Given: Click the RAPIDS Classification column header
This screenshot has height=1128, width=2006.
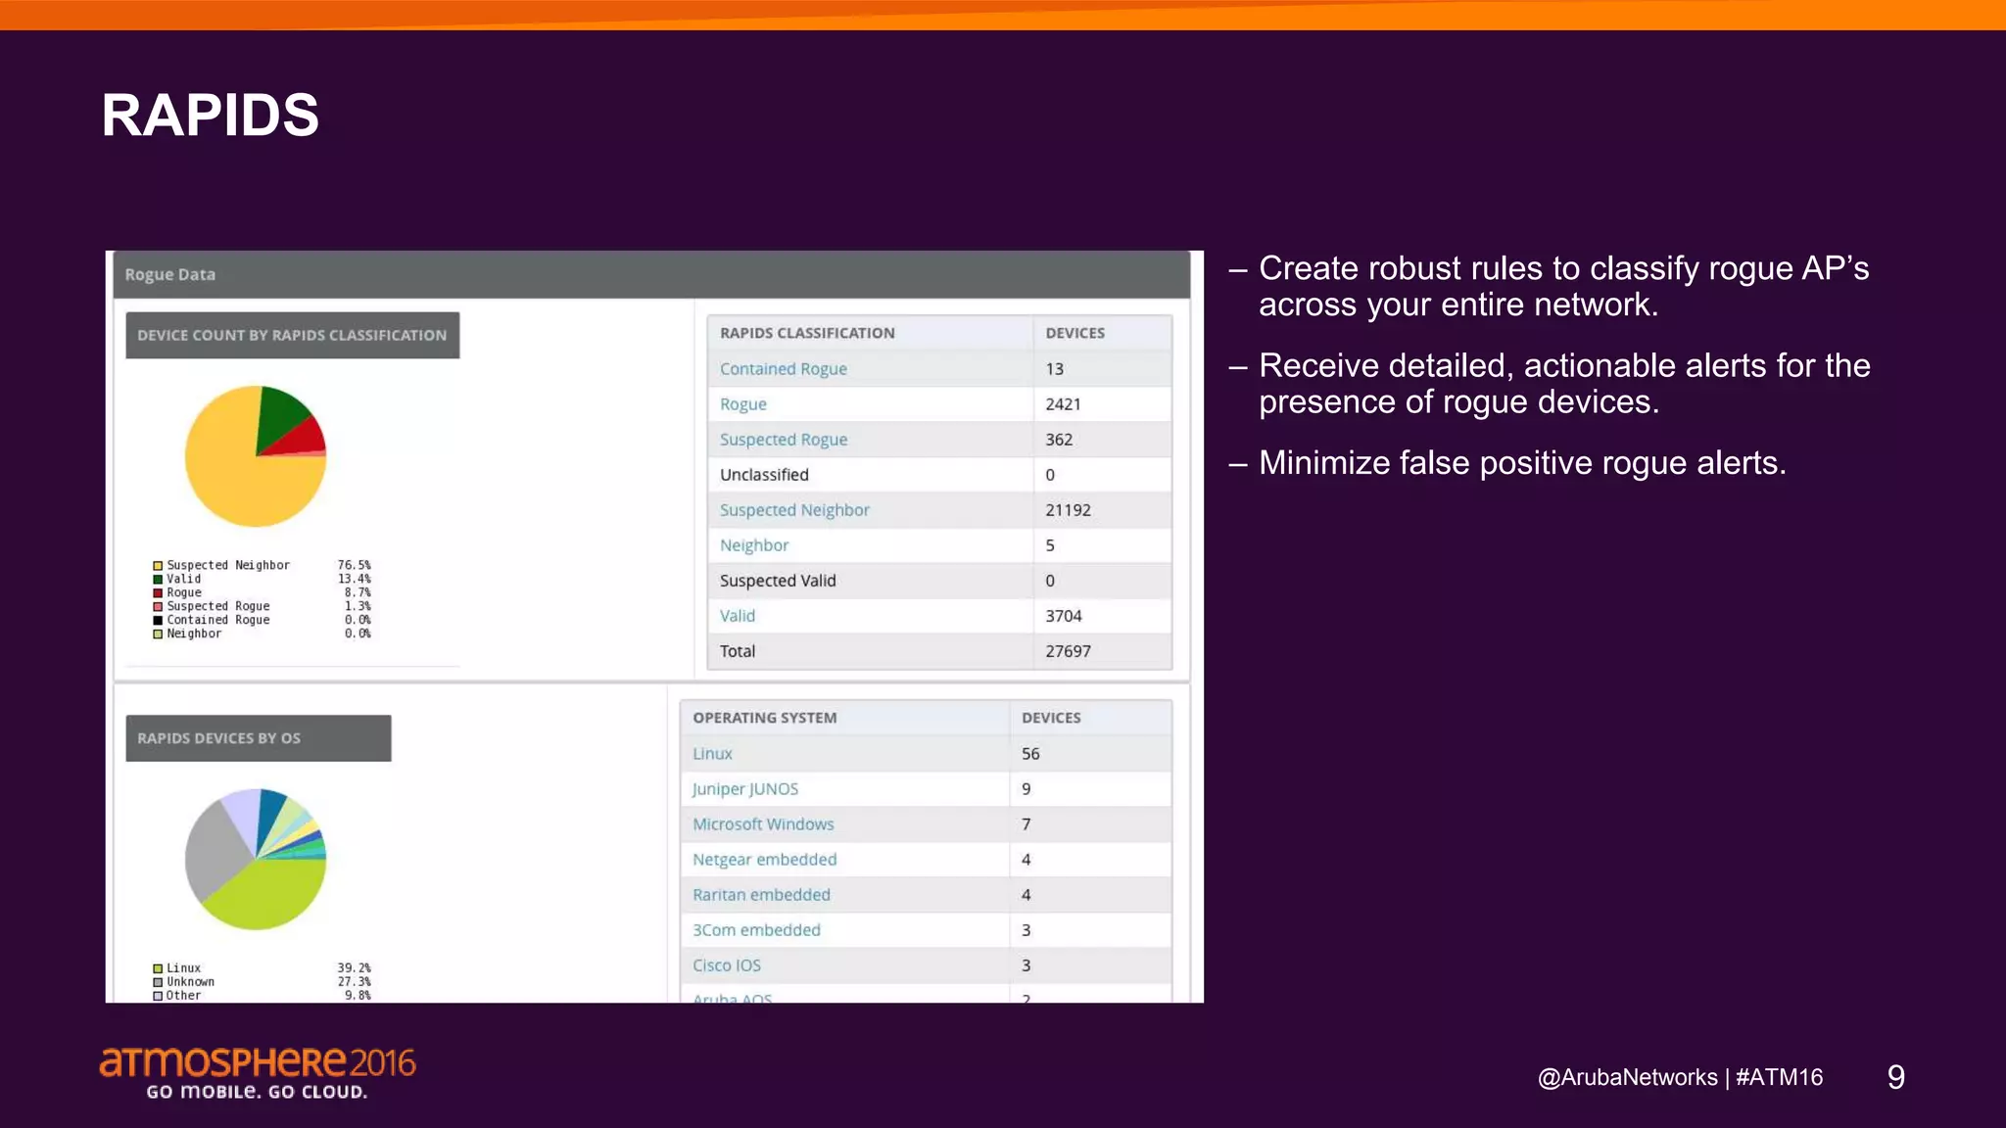Looking at the screenshot, I should (806, 333).
